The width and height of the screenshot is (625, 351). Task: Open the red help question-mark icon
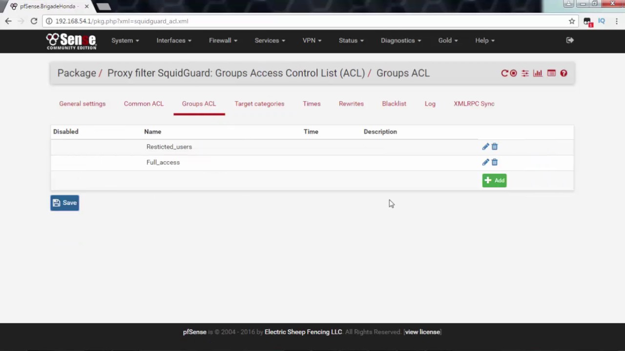[563, 73]
